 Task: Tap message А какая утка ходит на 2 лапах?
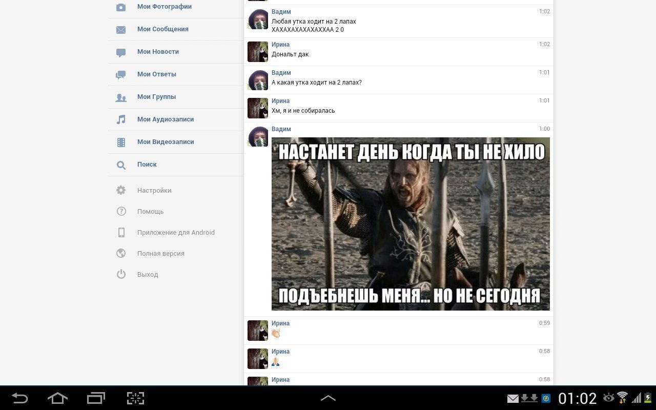coord(317,83)
